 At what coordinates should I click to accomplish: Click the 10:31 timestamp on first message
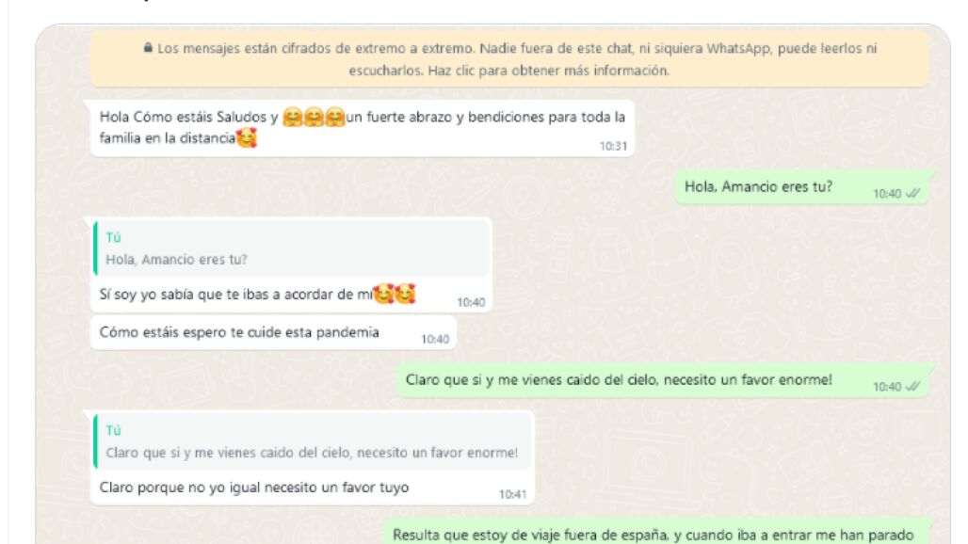point(613,146)
